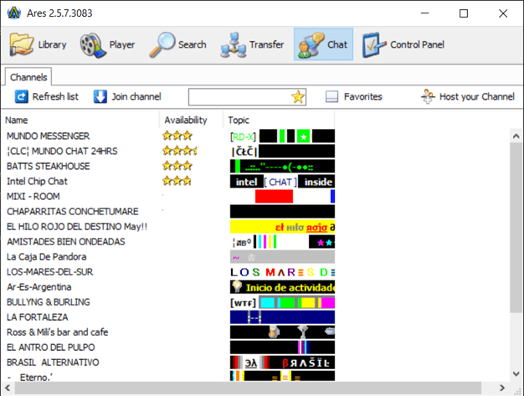Click the LOS MARES DE topic banner

point(282,272)
